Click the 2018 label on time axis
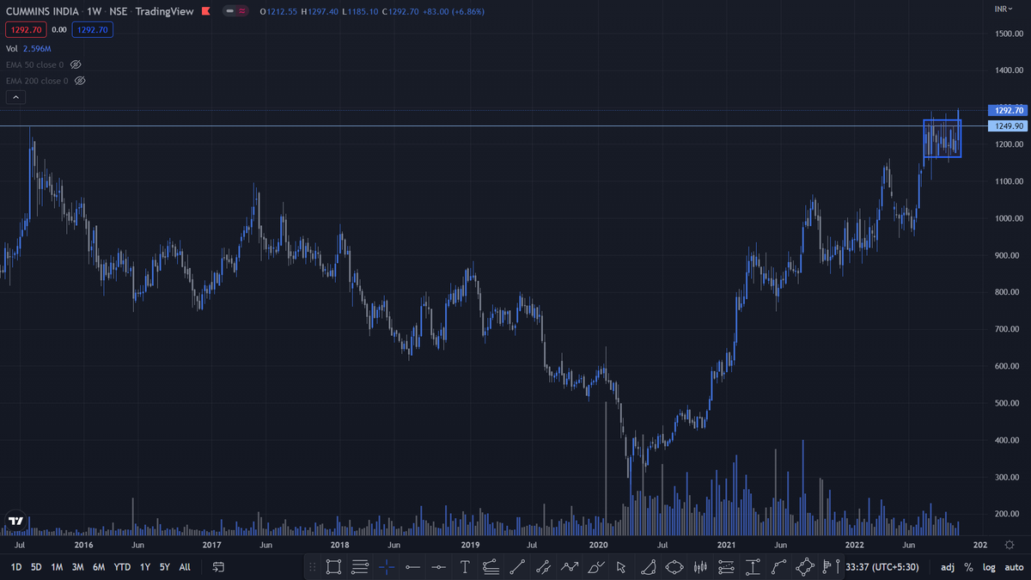 pyautogui.click(x=340, y=545)
